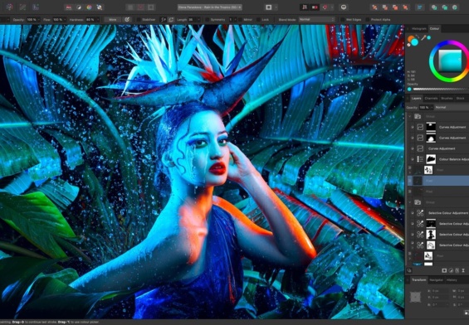Select the Stock tab in panel
This screenshot has height=325, width=469.
tap(461, 99)
